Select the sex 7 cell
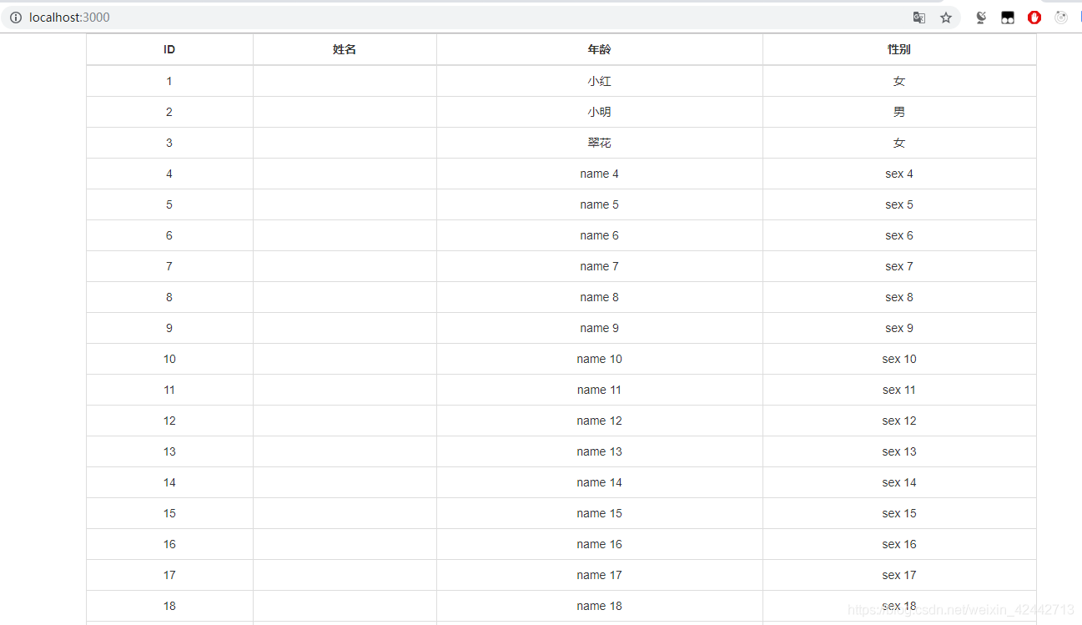 coord(899,266)
